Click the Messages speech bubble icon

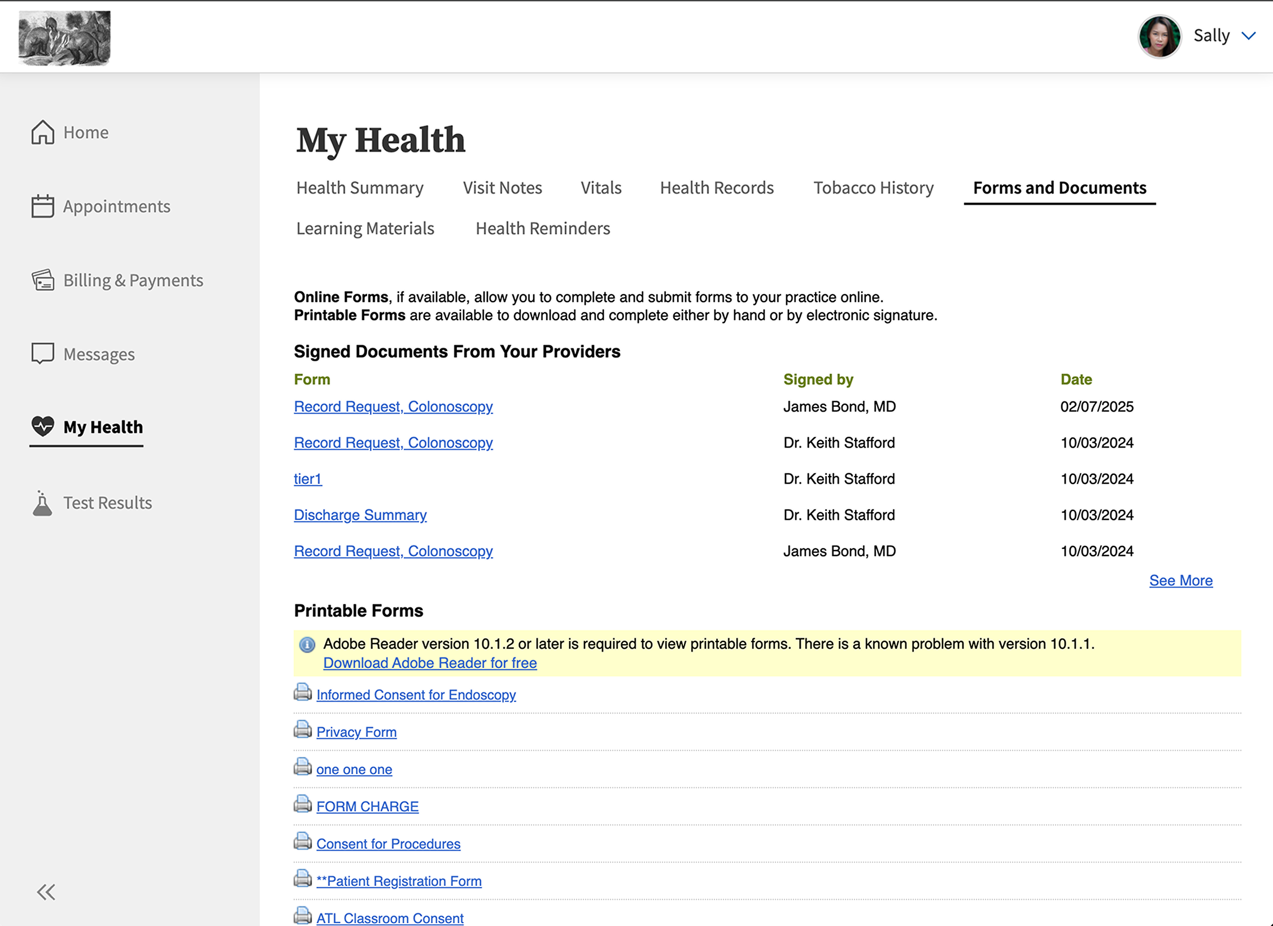[42, 353]
